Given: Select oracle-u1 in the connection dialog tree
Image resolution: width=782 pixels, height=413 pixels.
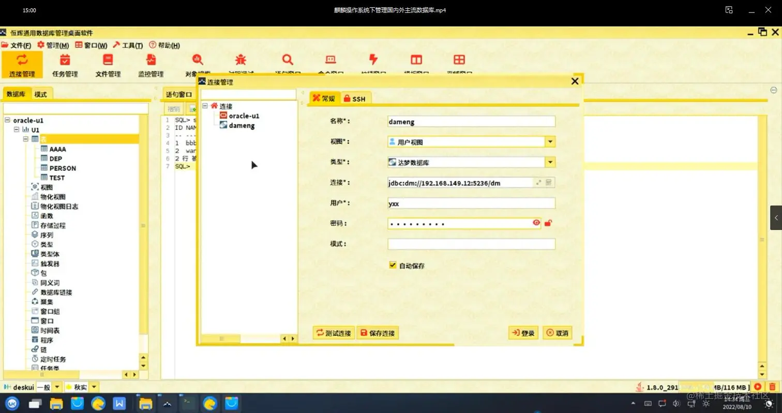Looking at the screenshot, I should coord(244,116).
